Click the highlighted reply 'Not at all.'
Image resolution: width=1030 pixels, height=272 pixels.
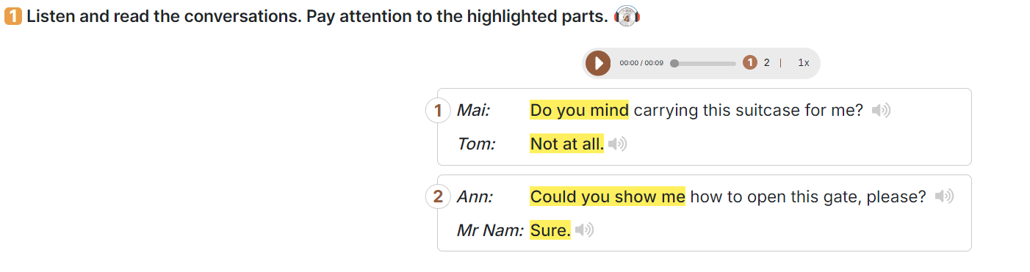[566, 144]
